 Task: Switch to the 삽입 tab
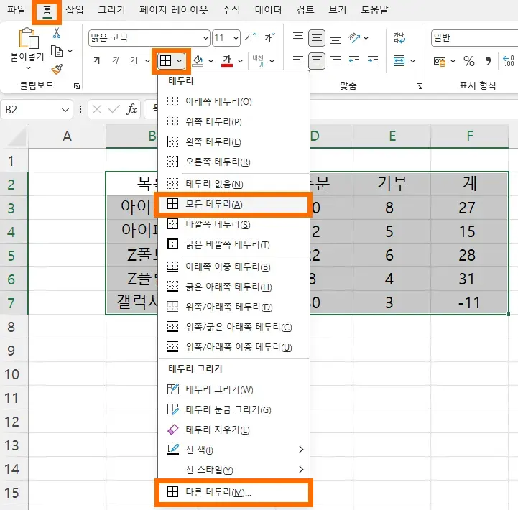pyautogui.click(x=74, y=10)
